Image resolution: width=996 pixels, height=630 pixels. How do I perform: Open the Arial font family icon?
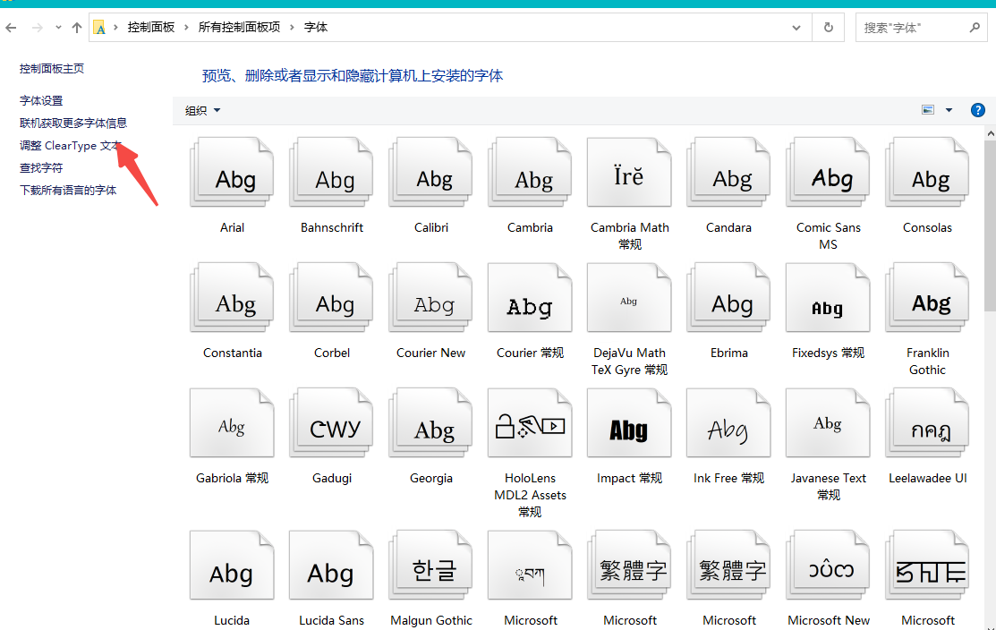(x=232, y=173)
